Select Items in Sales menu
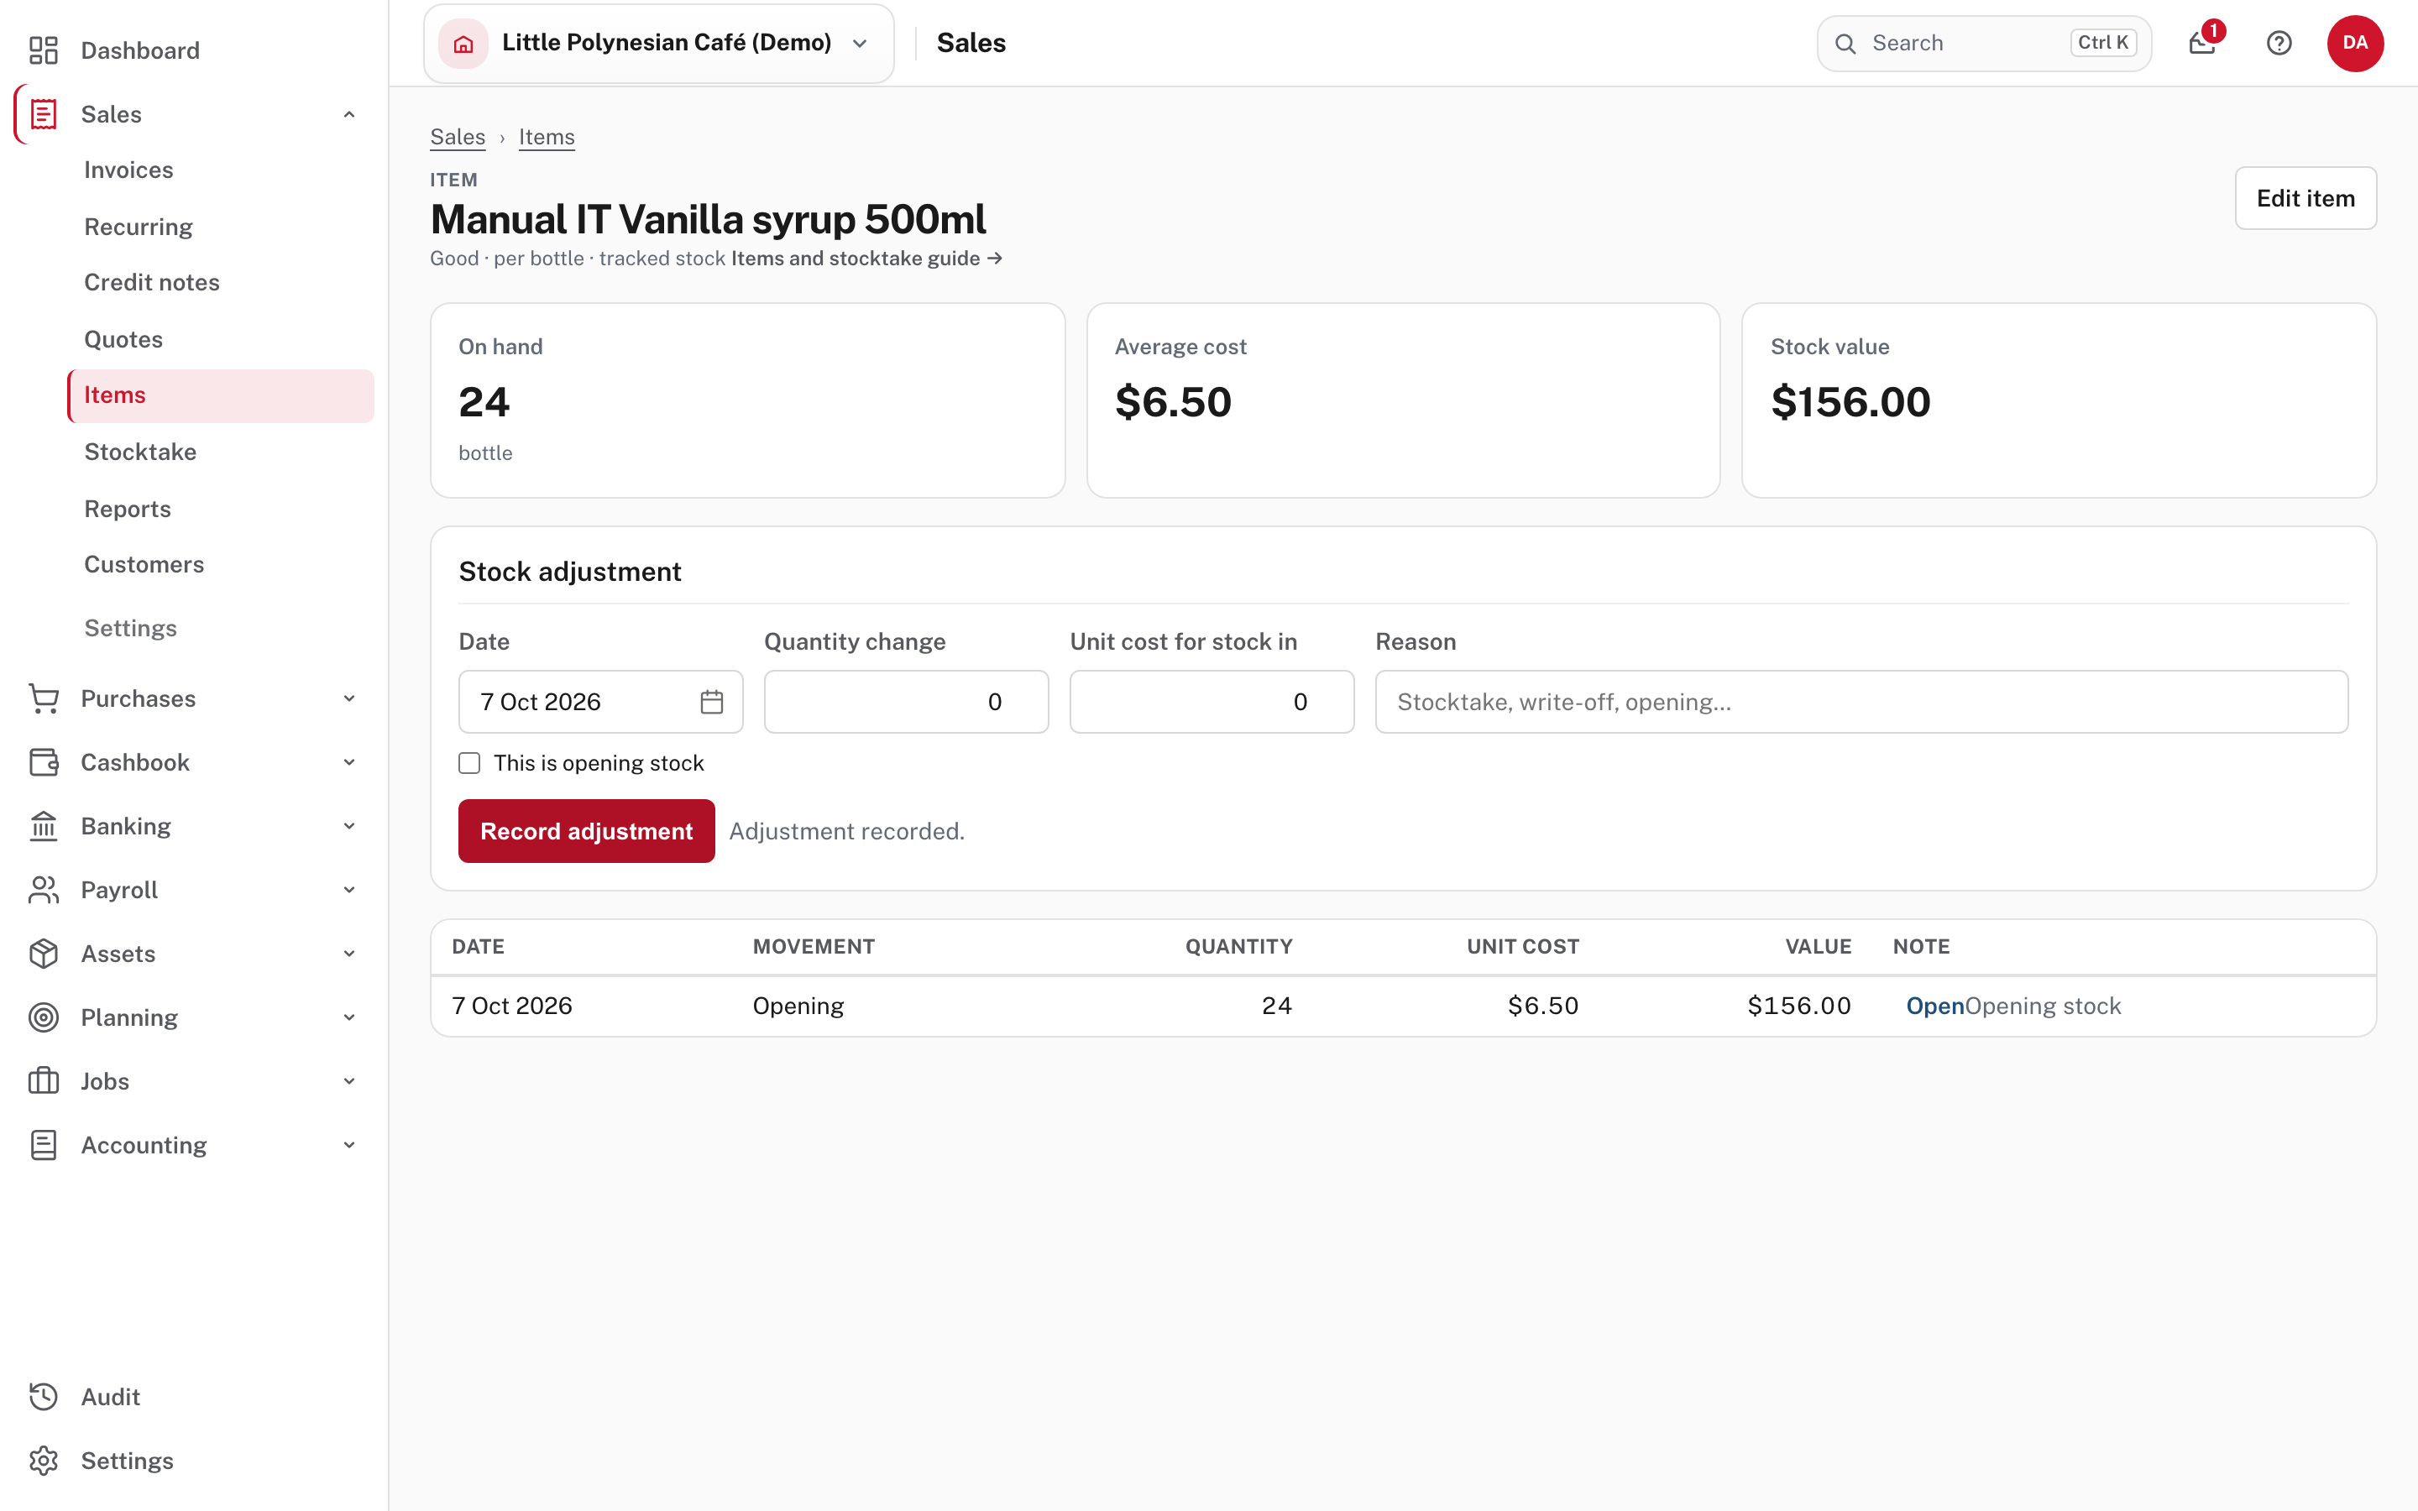2418x1511 pixels. point(221,395)
